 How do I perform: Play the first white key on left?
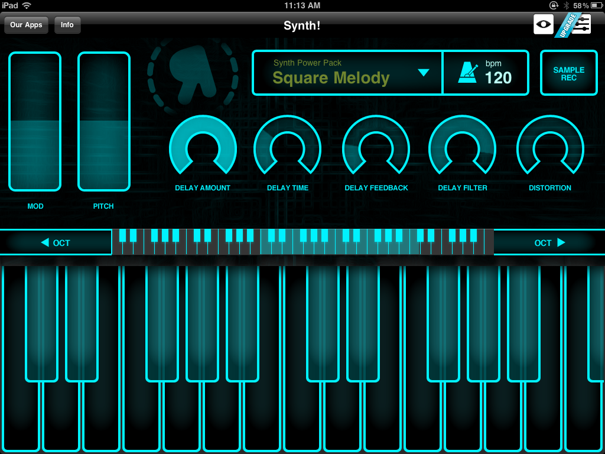coord(20,417)
